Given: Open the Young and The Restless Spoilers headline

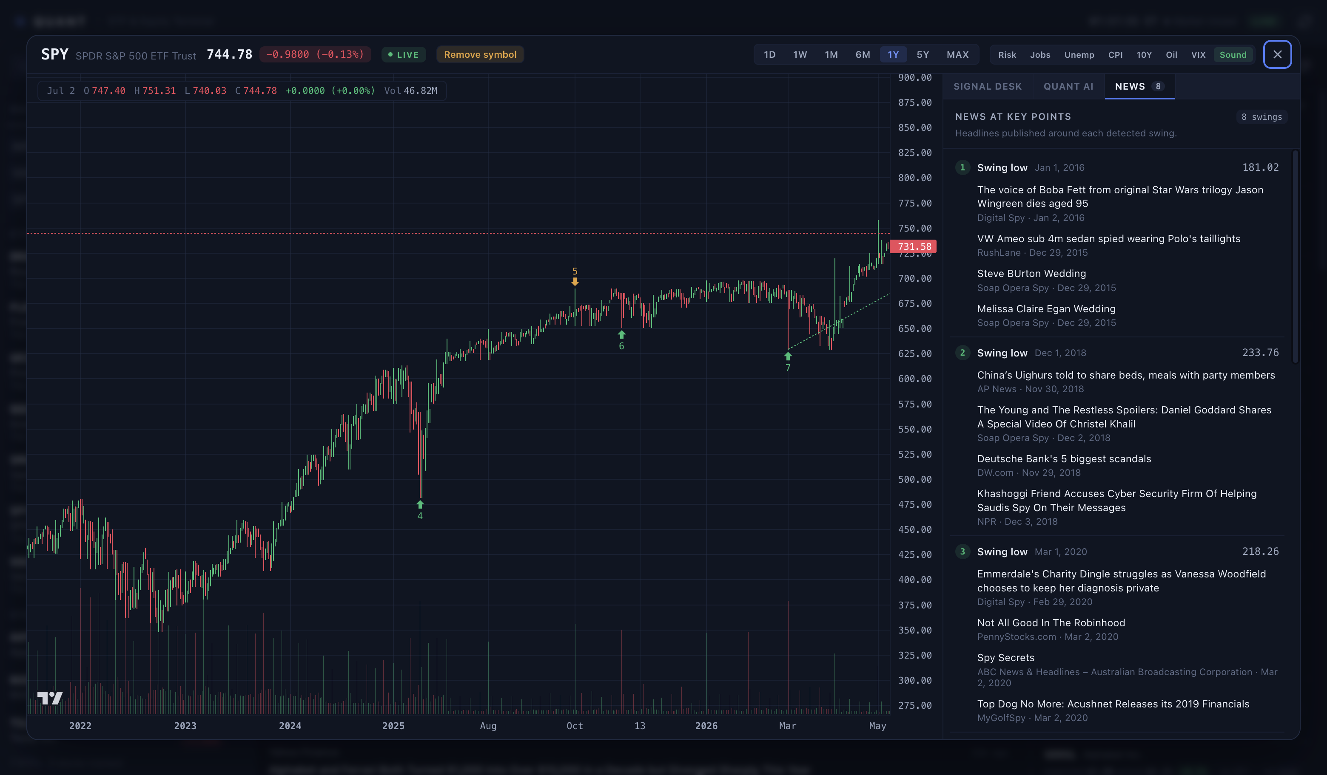Looking at the screenshot, I should 1124,417.
